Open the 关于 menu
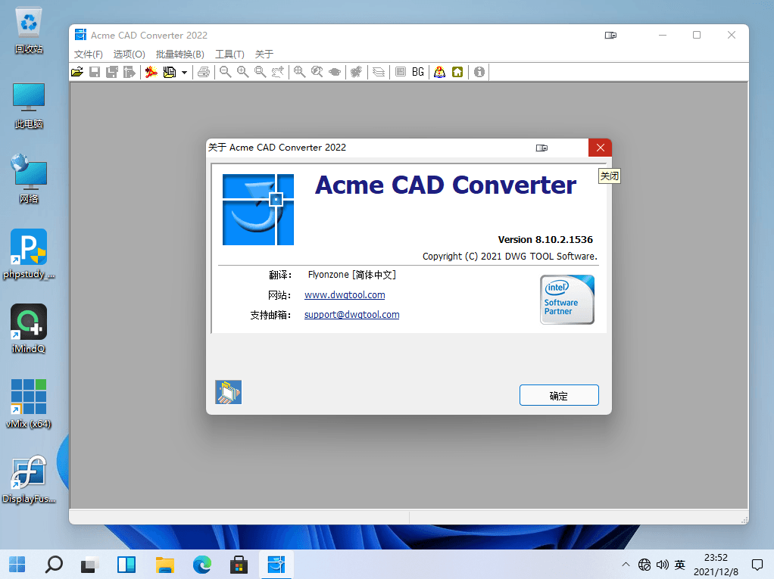 (x=264, y=54)
